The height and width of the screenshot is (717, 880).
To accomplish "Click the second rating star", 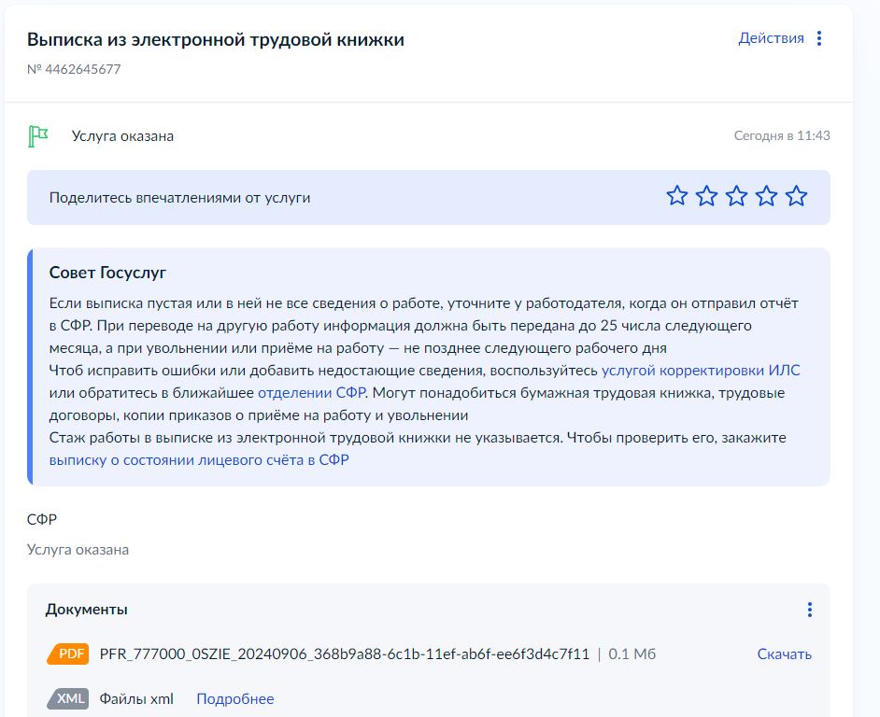I will tap(707, 196).
